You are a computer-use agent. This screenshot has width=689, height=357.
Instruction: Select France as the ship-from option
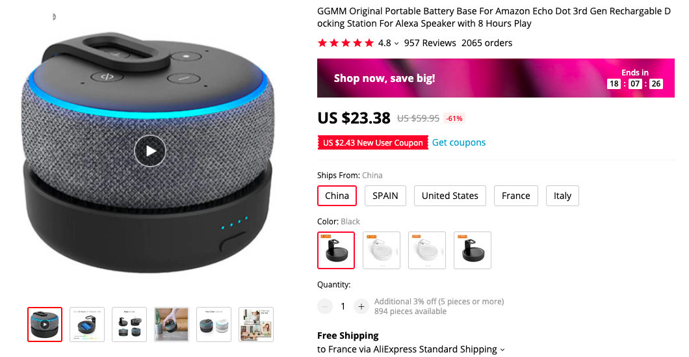pos(516,196)
